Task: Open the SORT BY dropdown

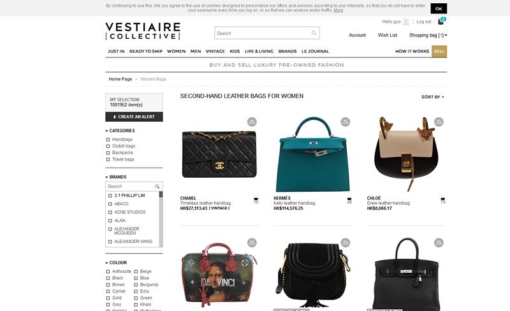Action: (x=433, y=97)
